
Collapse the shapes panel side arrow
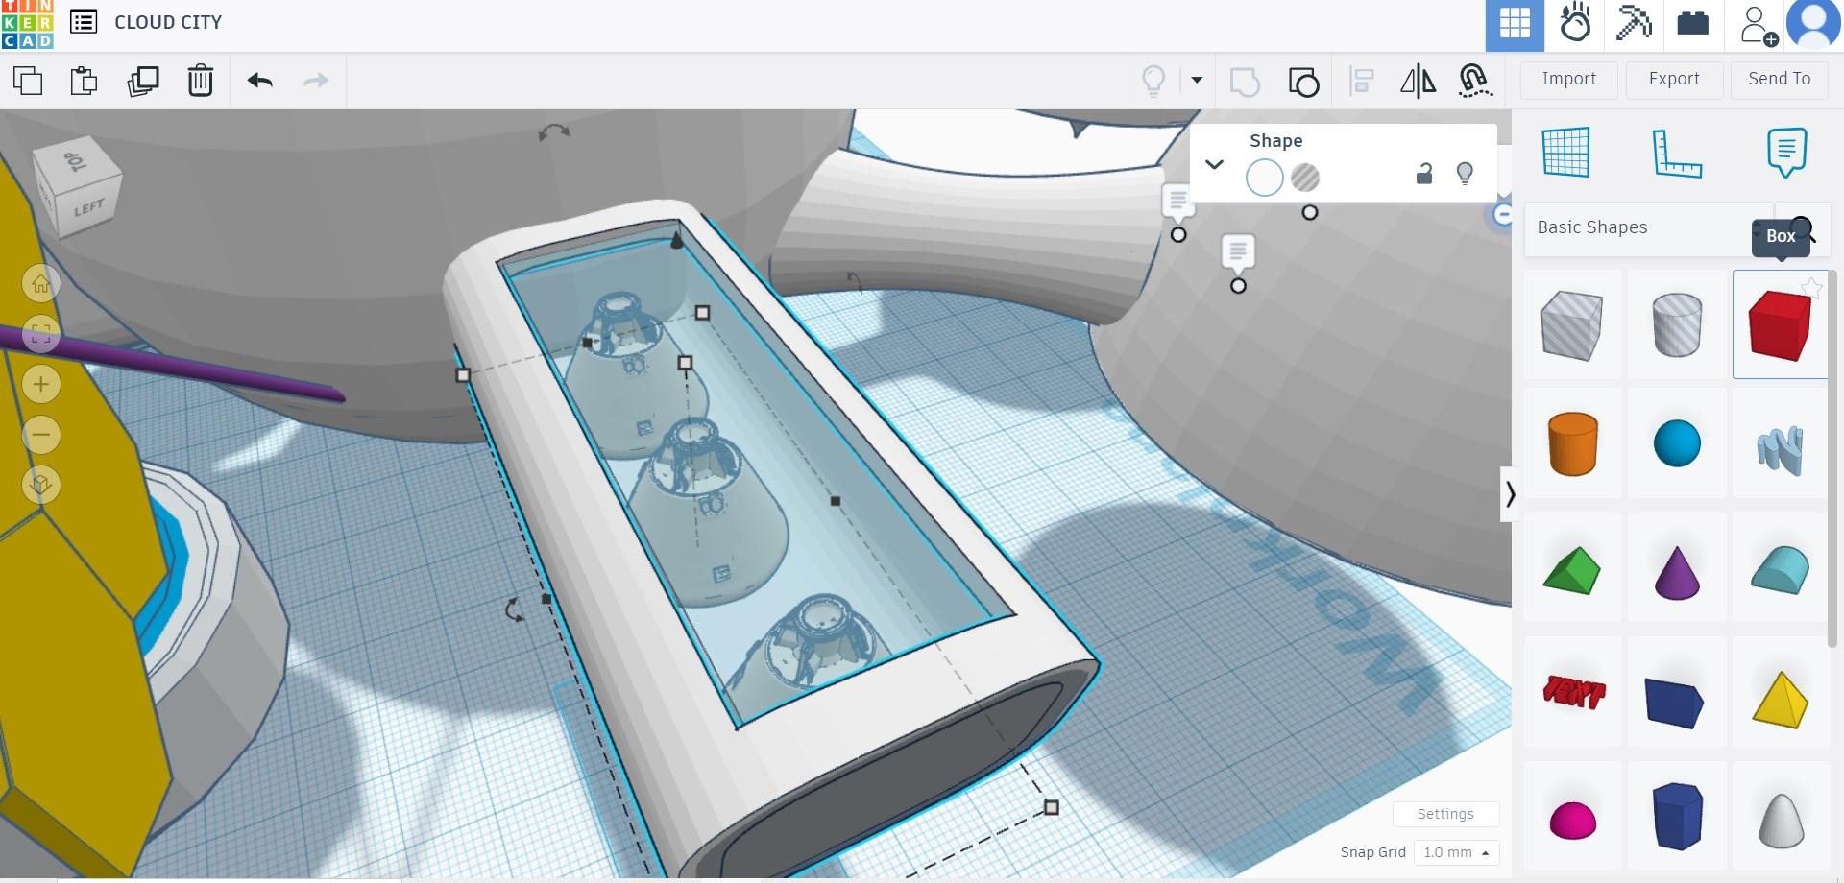[x=1509, y=494]
